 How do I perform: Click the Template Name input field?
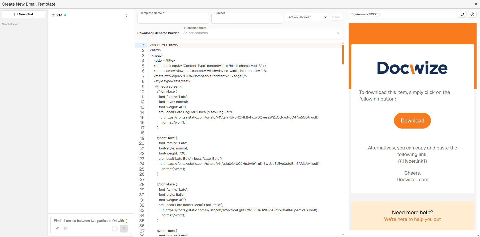173,18
